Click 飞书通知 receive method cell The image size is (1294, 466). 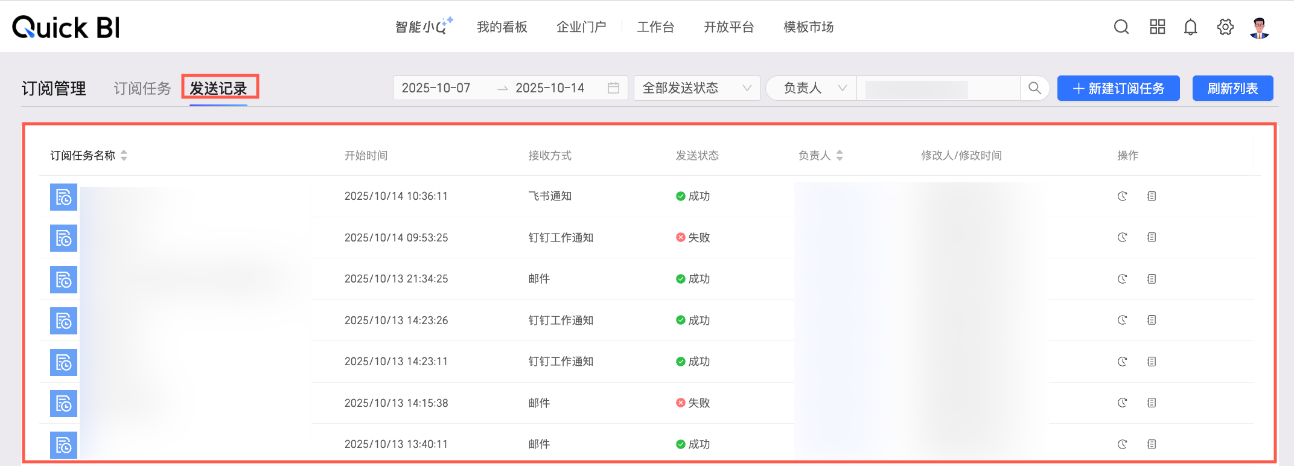pos(550,196)
